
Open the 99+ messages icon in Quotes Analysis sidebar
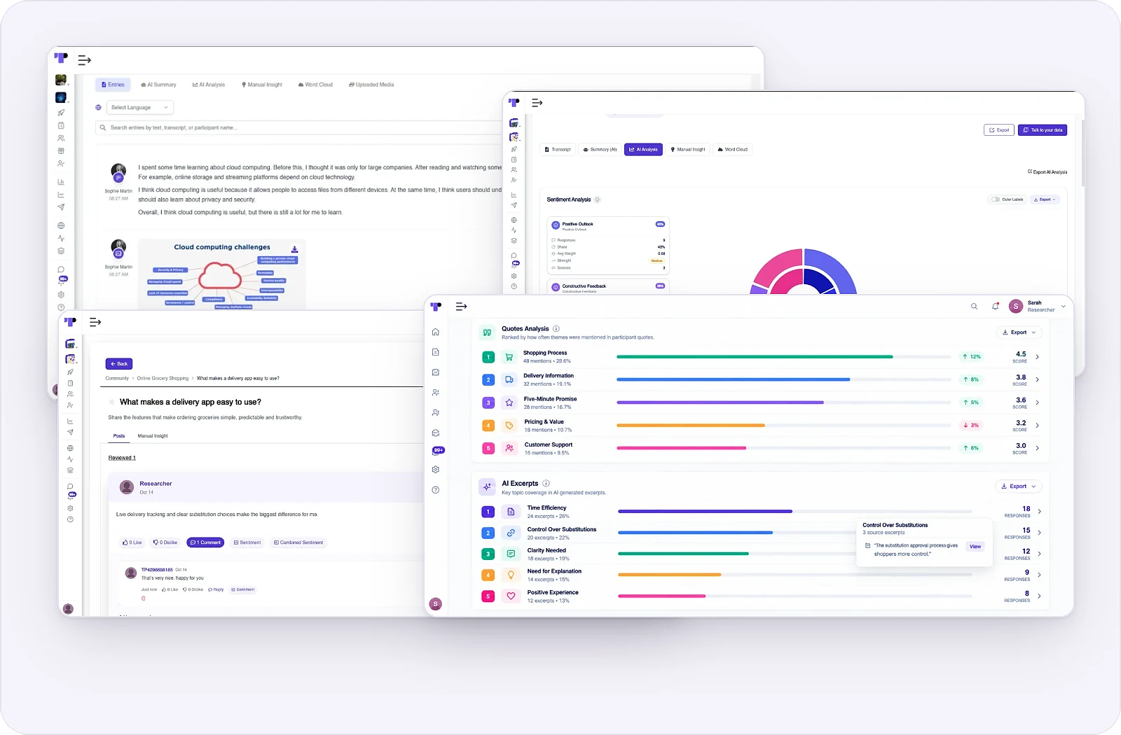point(438,450)
